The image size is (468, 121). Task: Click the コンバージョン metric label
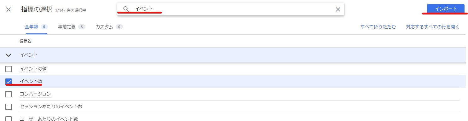(35, 94)
